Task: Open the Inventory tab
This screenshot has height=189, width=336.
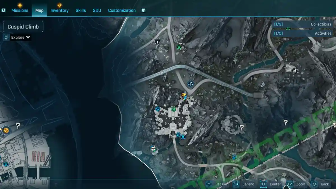Action: point(59,10)
